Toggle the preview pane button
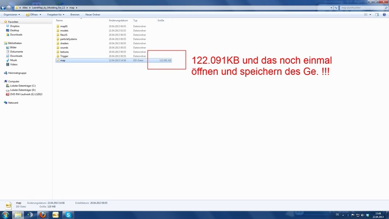Screen dimensions: 389x219 [x=377, y=15]
